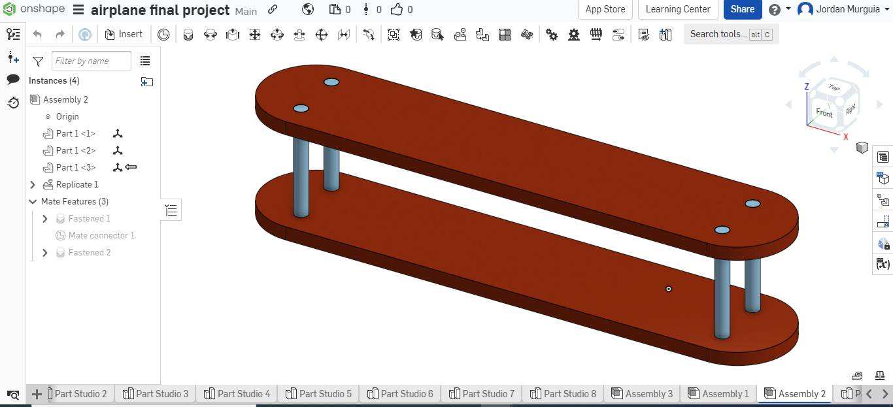Expand the Fastened 1 mate
Screen dimensions: 893x407
(44, 218)
